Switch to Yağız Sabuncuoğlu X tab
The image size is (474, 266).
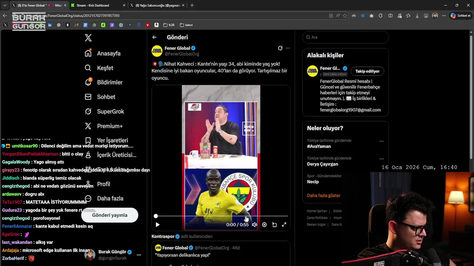[158, 5]
